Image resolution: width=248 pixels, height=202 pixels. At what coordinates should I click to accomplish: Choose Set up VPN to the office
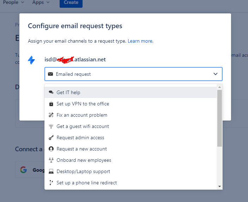pyautogui.click(x=131, y=104)
